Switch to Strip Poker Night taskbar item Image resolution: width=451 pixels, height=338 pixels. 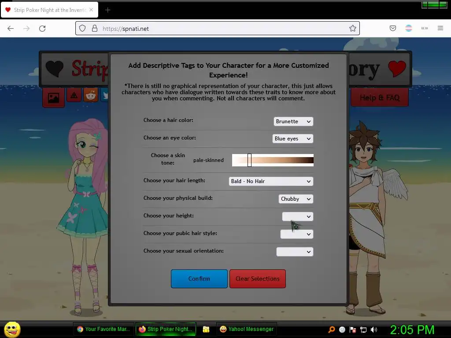click(x=166, y=329)
